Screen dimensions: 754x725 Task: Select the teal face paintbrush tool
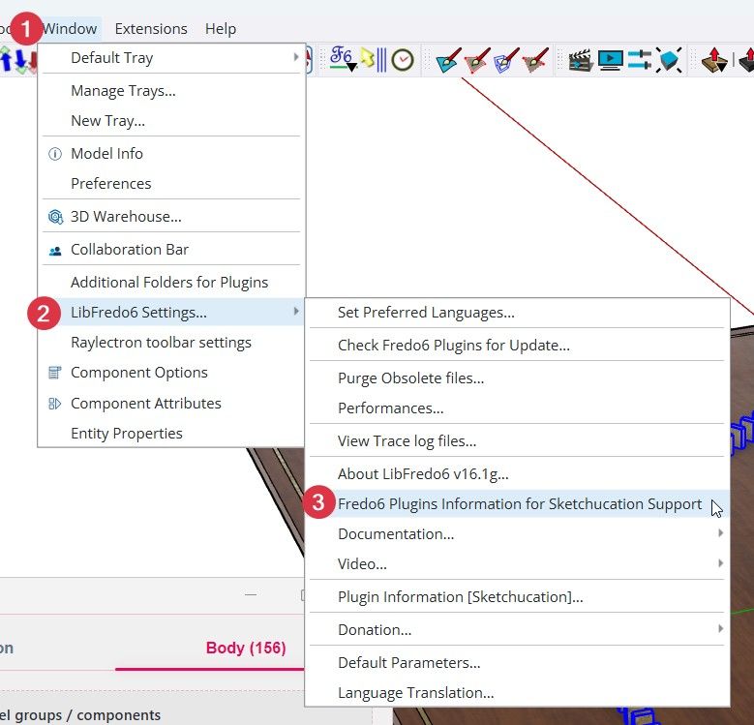pyautogui.click(x=448, y=60)
